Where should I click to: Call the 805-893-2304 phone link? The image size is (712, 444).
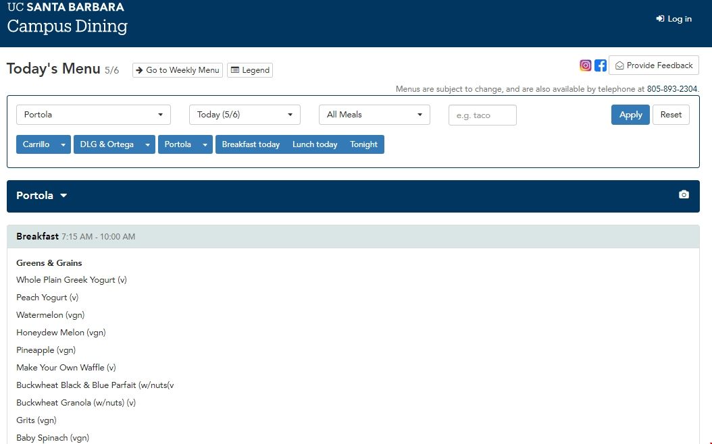(672, 89)
